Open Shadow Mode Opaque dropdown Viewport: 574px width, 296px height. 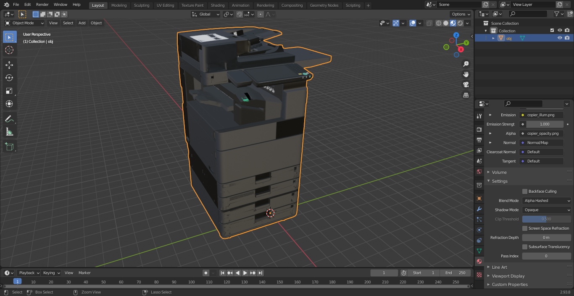click(547, 210)
